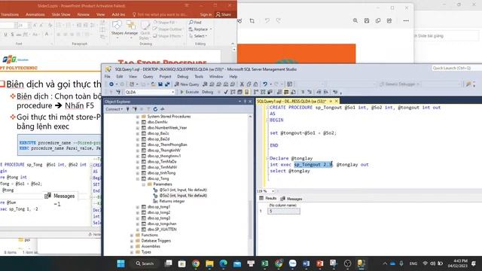Select dbo.sp_TimMaNV procedure

click(x=162, y=167)
